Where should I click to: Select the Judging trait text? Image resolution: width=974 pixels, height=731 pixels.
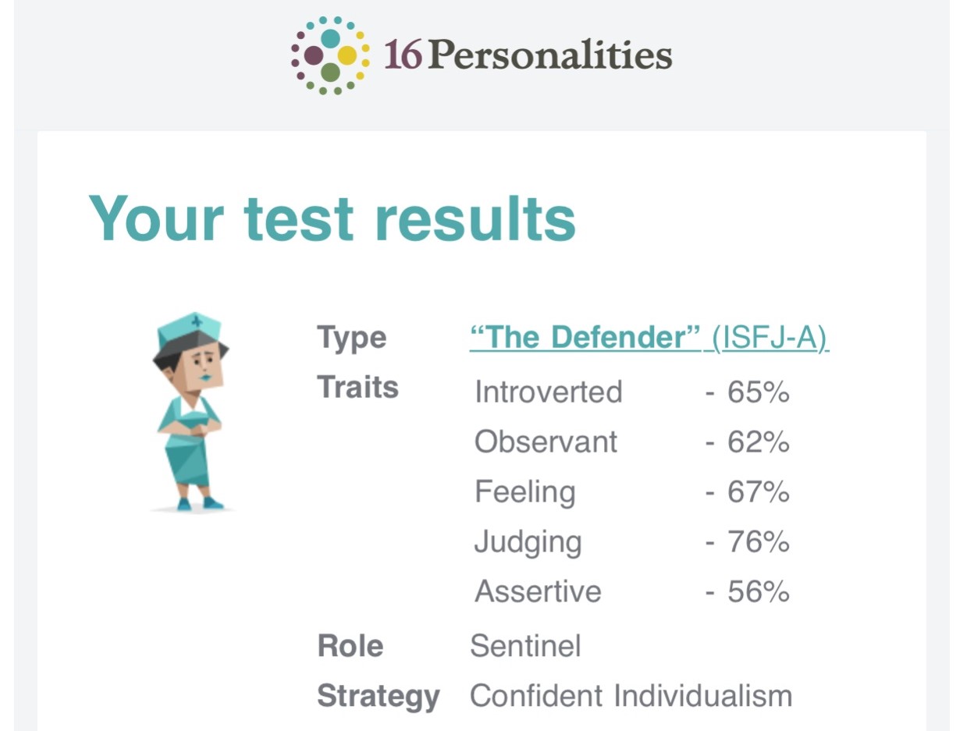[x=528, y=542]
